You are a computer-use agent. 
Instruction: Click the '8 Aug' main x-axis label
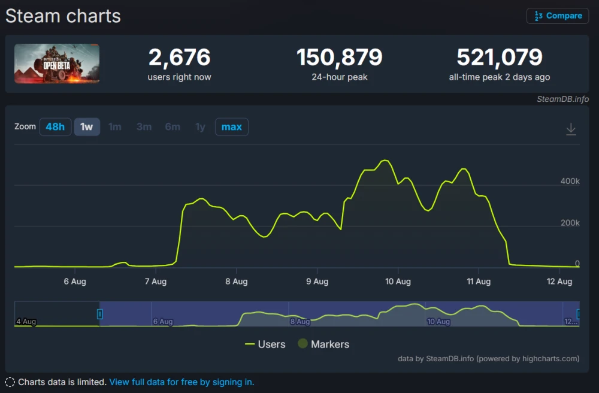pos(237,282)
